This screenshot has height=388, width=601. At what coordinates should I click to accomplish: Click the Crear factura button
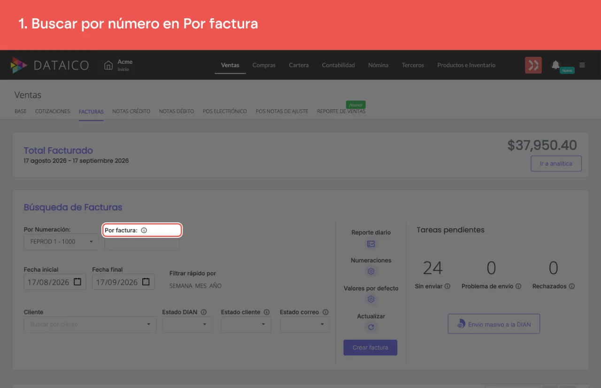(x=370, y=348)
